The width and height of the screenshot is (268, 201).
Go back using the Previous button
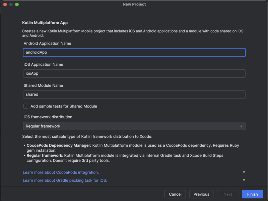(x=201, y=194)
